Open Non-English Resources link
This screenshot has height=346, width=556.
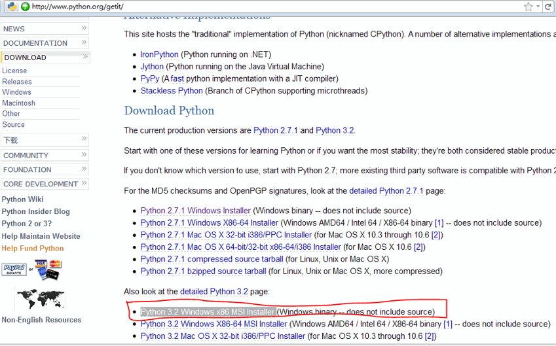coord(41,320)
